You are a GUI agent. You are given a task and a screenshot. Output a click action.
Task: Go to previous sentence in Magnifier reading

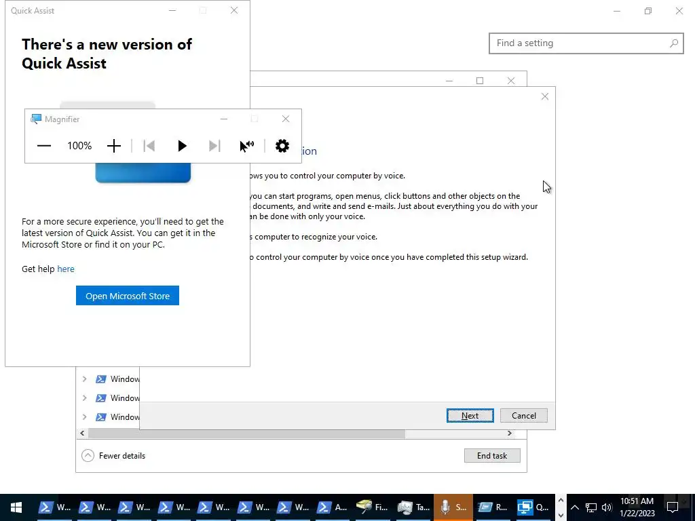(149, 146)
